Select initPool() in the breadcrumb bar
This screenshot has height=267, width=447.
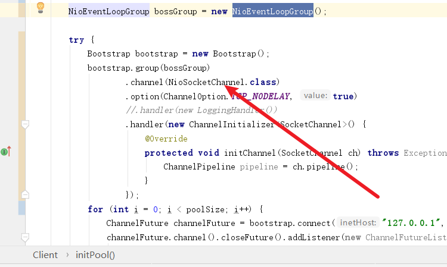(x=95, y=255)
